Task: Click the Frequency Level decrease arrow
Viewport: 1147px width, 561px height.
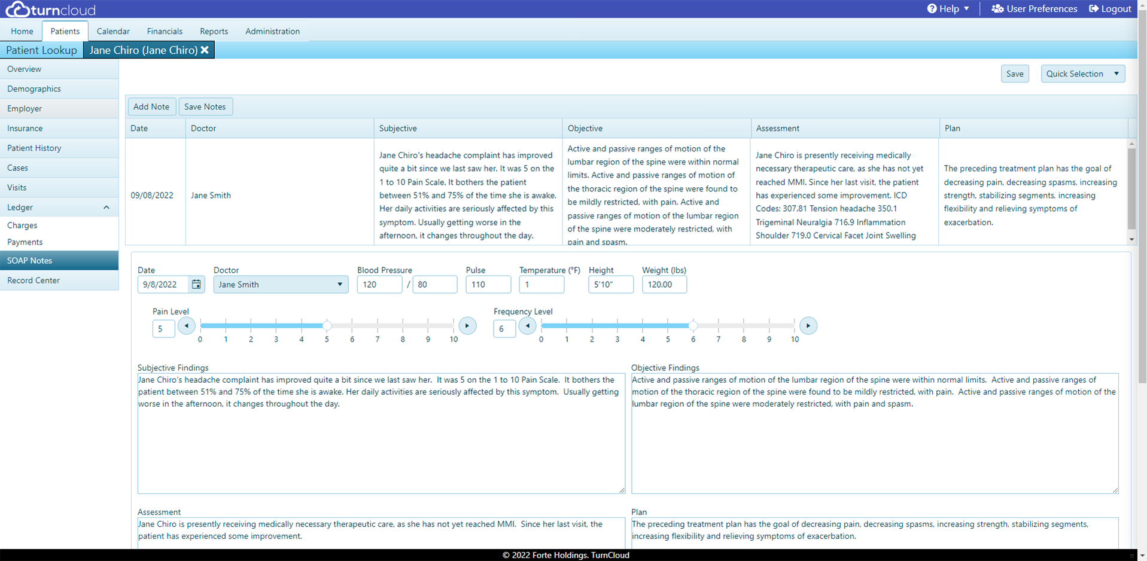Action: 527,326
